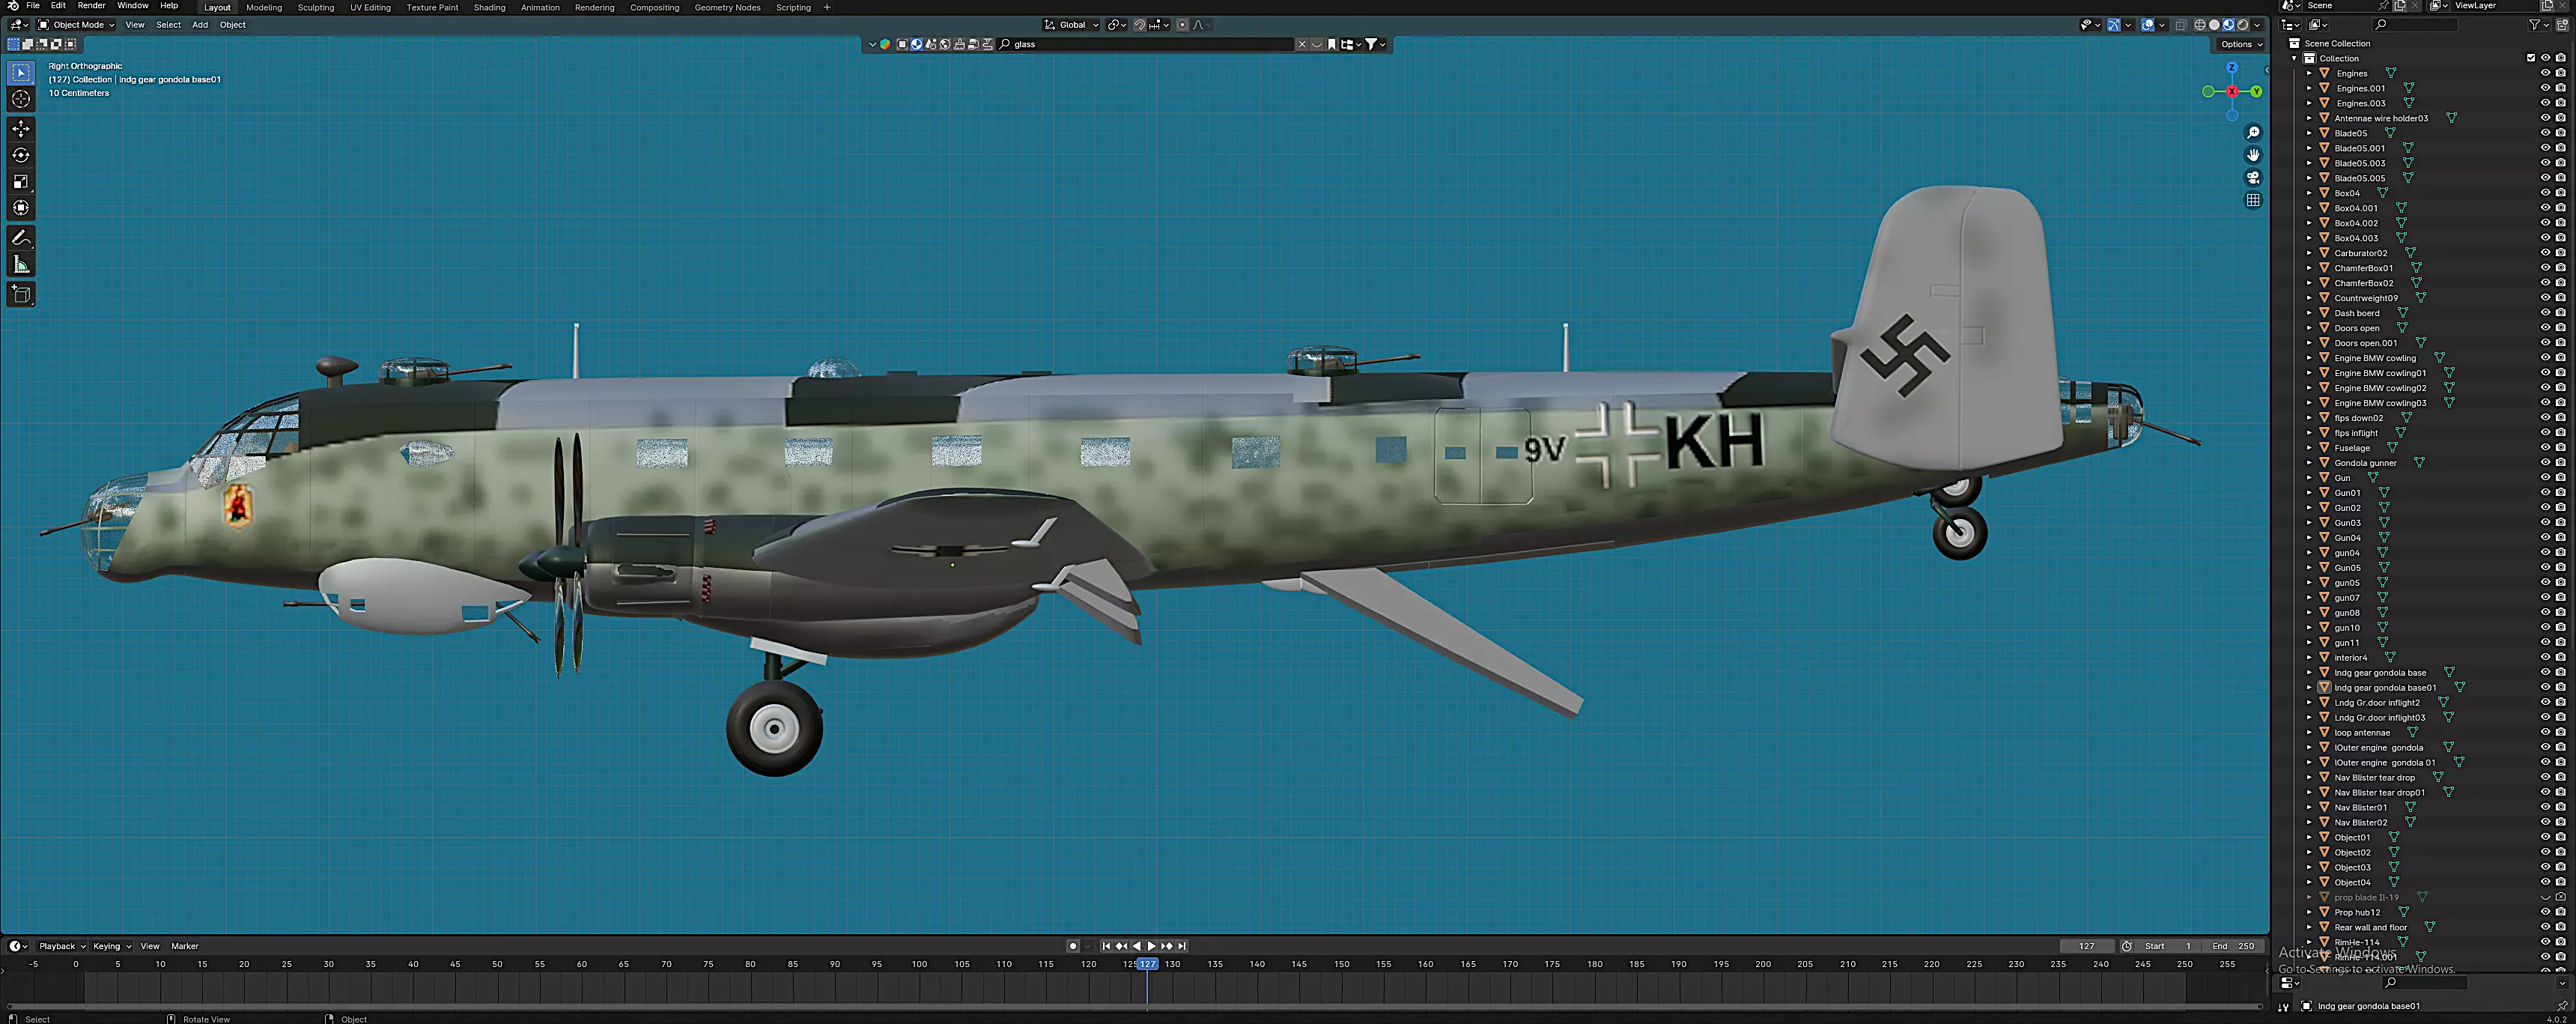Select the Transform tool

[x=21, y=208]
